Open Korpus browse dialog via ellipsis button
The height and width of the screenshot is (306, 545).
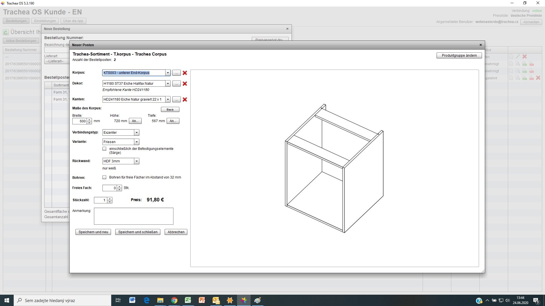(x=176, y=73)
